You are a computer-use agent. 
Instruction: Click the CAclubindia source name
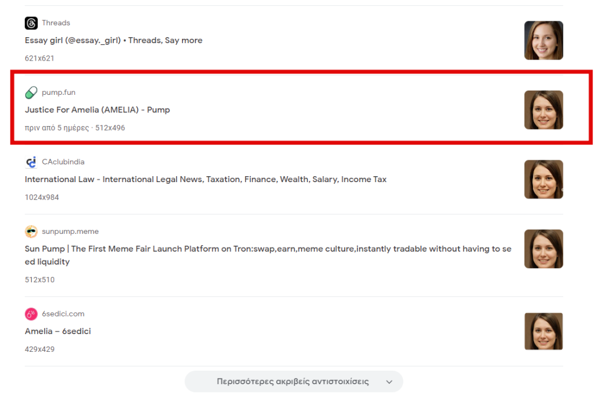63,162
